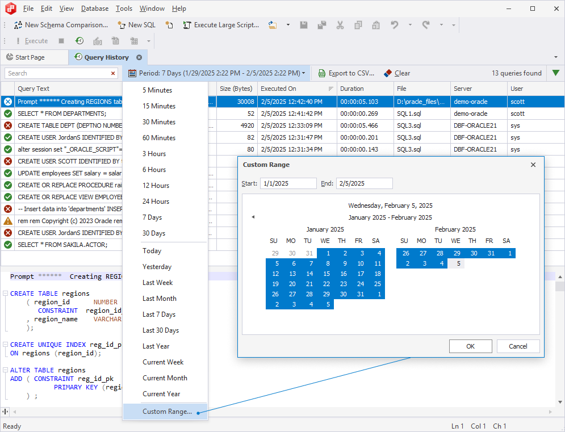
Task: Click the Clear history button
Action: [397, 73]
